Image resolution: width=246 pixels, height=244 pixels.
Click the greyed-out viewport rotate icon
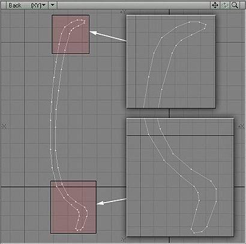225,5
